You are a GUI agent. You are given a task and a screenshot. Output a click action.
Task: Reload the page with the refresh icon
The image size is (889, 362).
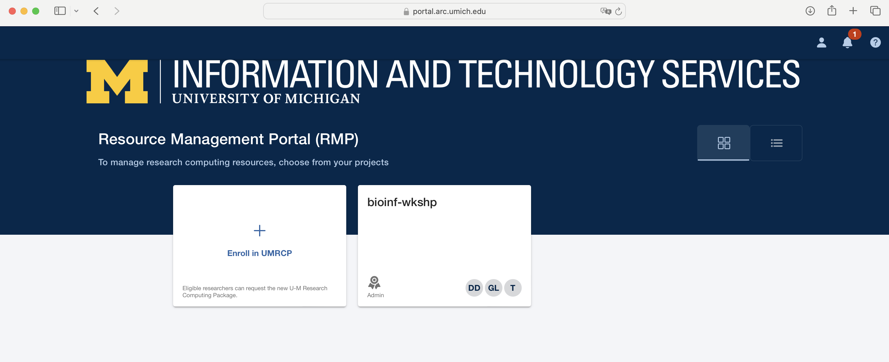point(618,11)
